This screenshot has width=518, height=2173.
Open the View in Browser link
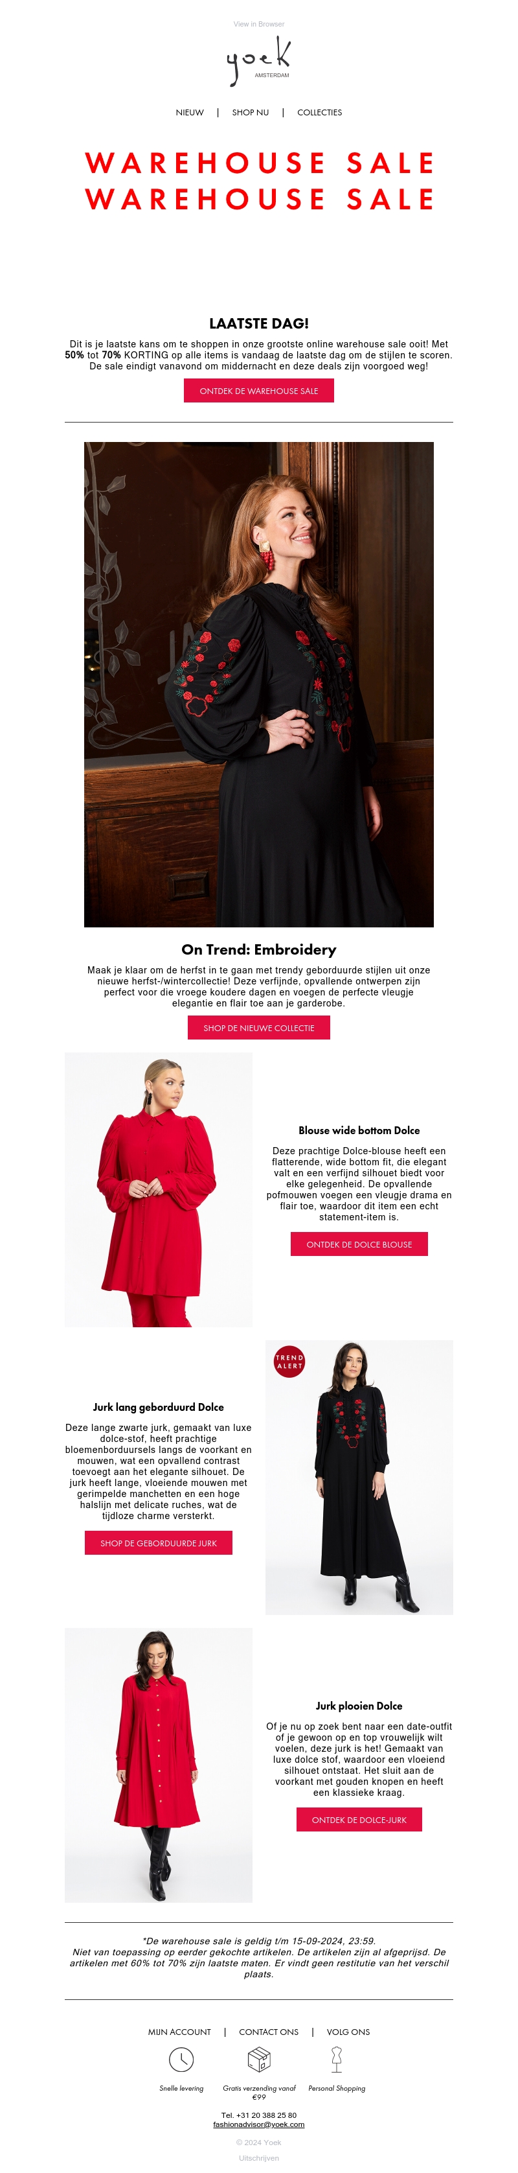pyautogui.click(x=258, y=25)
